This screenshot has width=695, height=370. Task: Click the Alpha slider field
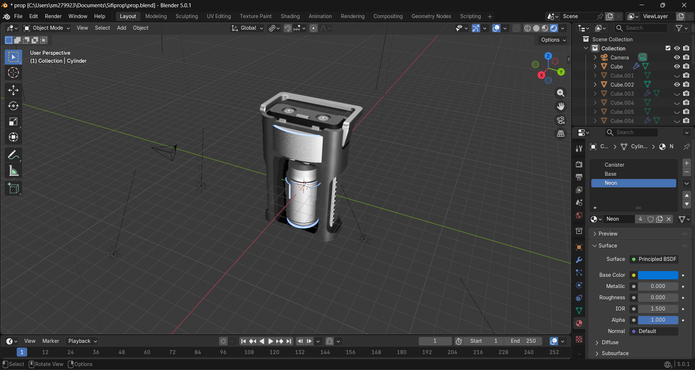pyautogui.click(x=658, y=320)
